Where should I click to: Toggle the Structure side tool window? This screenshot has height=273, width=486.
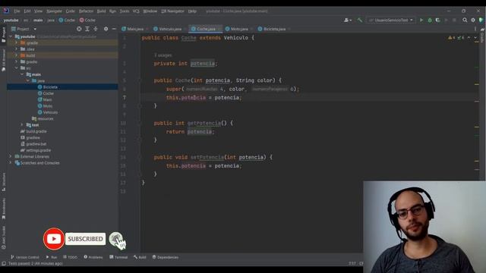pos(3,182)
